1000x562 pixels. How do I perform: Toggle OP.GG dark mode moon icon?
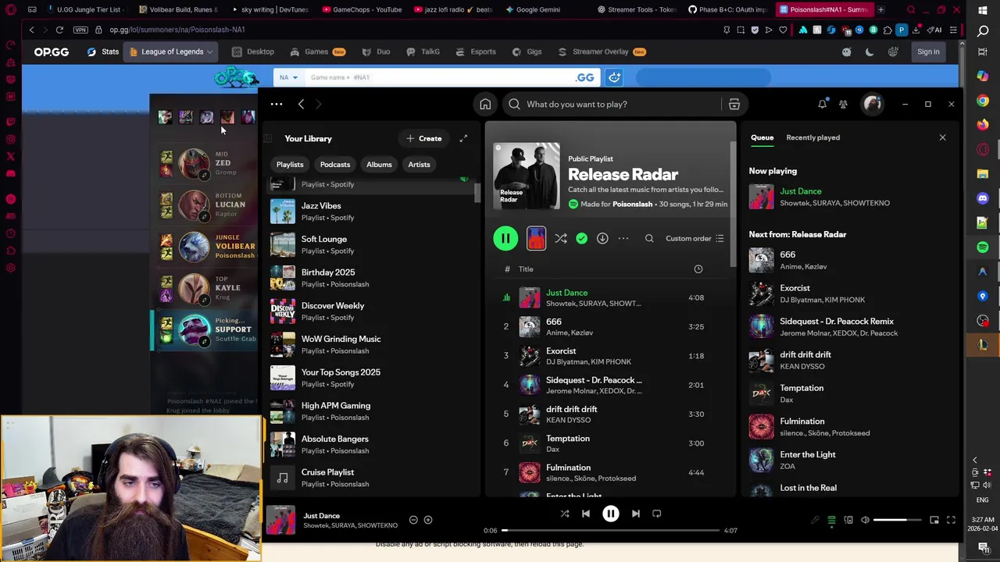870,52
